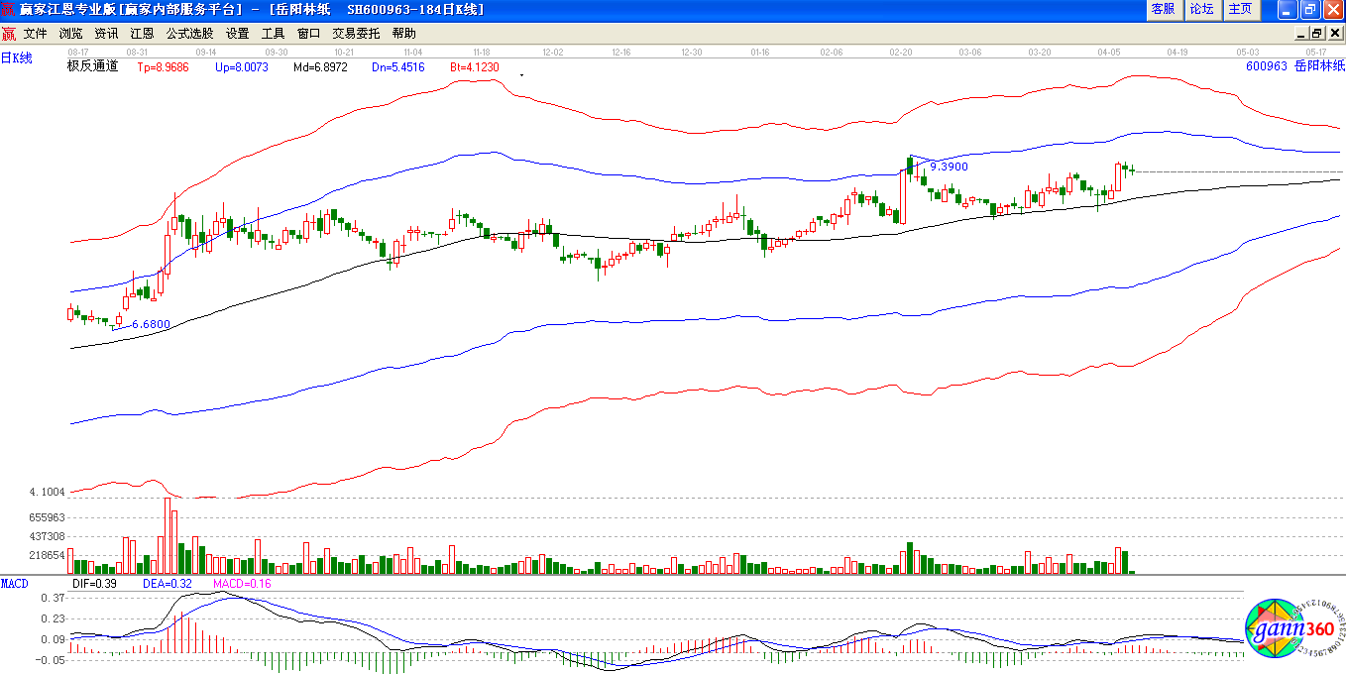
Task: Click the 主页 button
Action: (1240, 9)
